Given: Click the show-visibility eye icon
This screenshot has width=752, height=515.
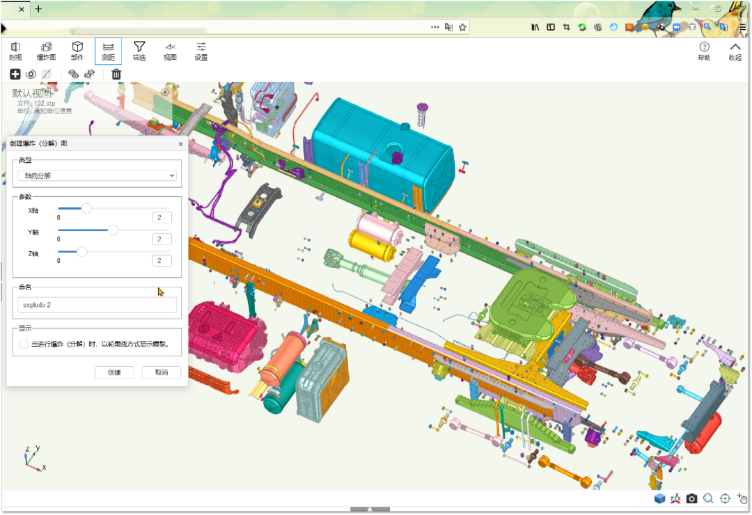Looking at the screenshot, I should click(x=31, y=74).
